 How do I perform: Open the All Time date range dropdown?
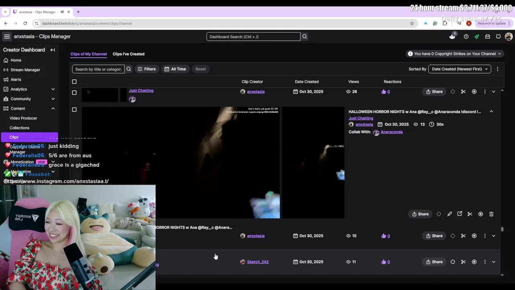click(x=175, y=69)
